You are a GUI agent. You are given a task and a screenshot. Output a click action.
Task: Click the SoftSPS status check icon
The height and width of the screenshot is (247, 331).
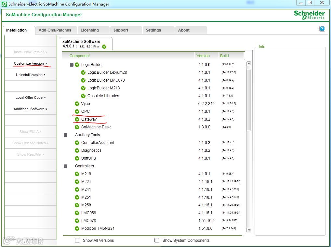[x=77, y=158]
